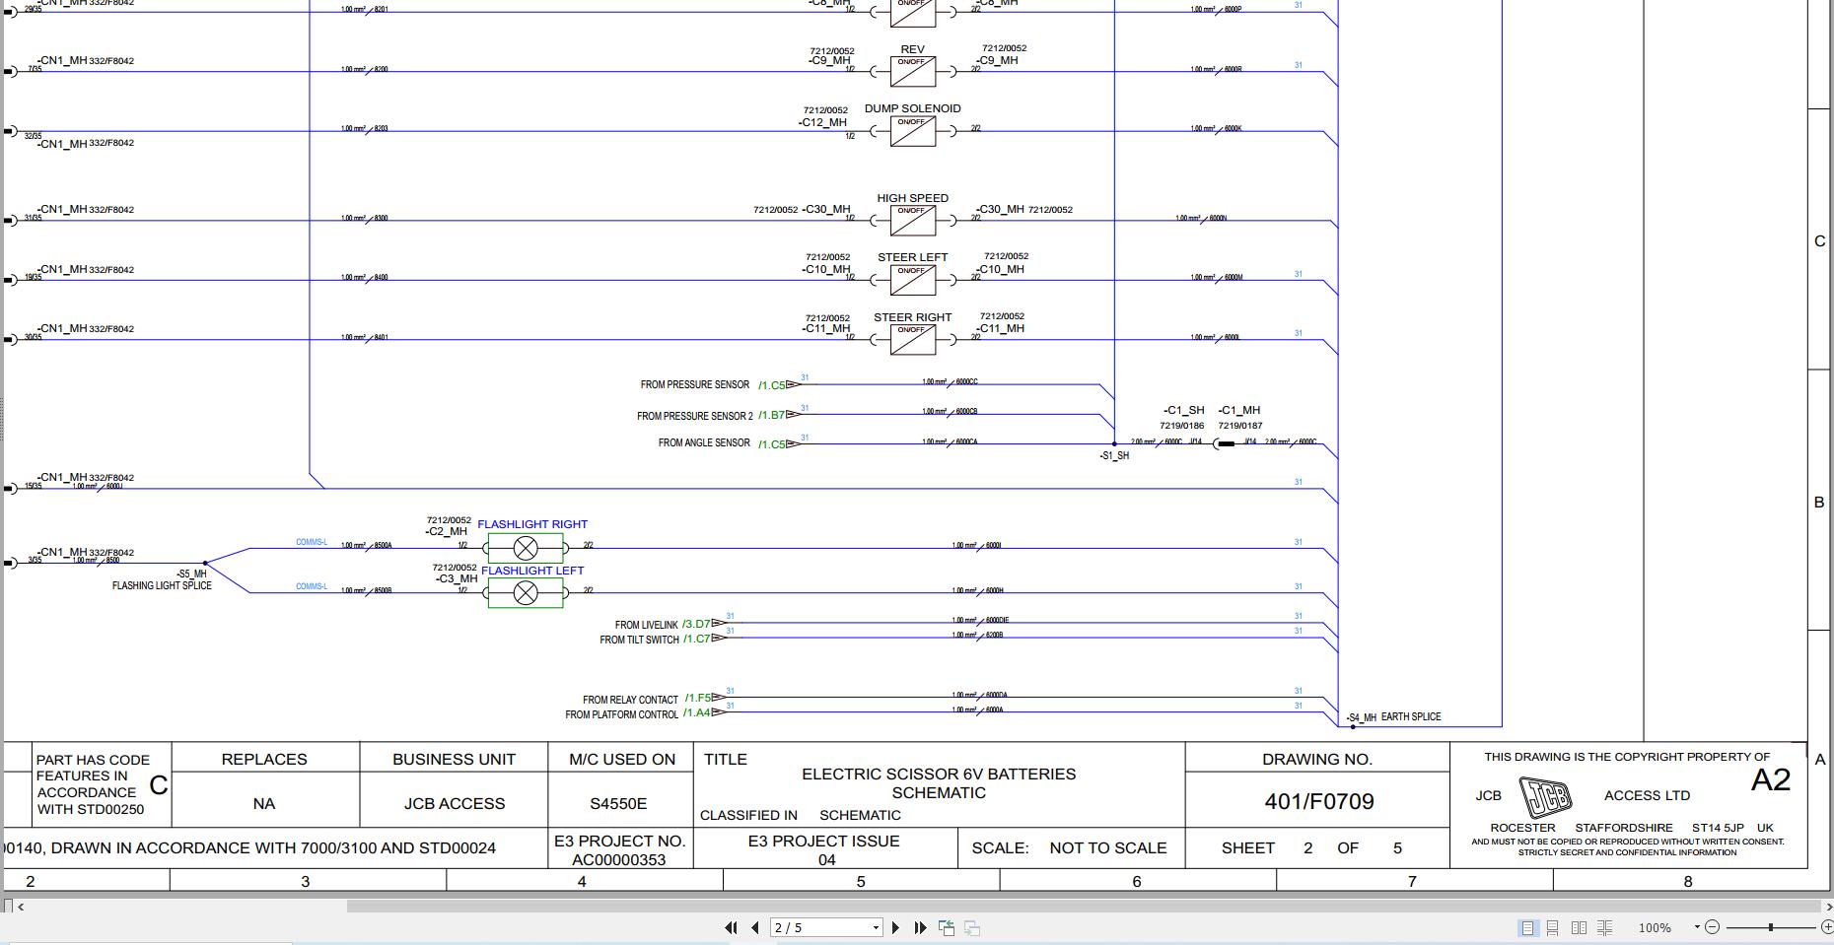Click the FLASHING LIGHT SPLICE label
Screen dimensions: 1834x945
tap(162, 586)
